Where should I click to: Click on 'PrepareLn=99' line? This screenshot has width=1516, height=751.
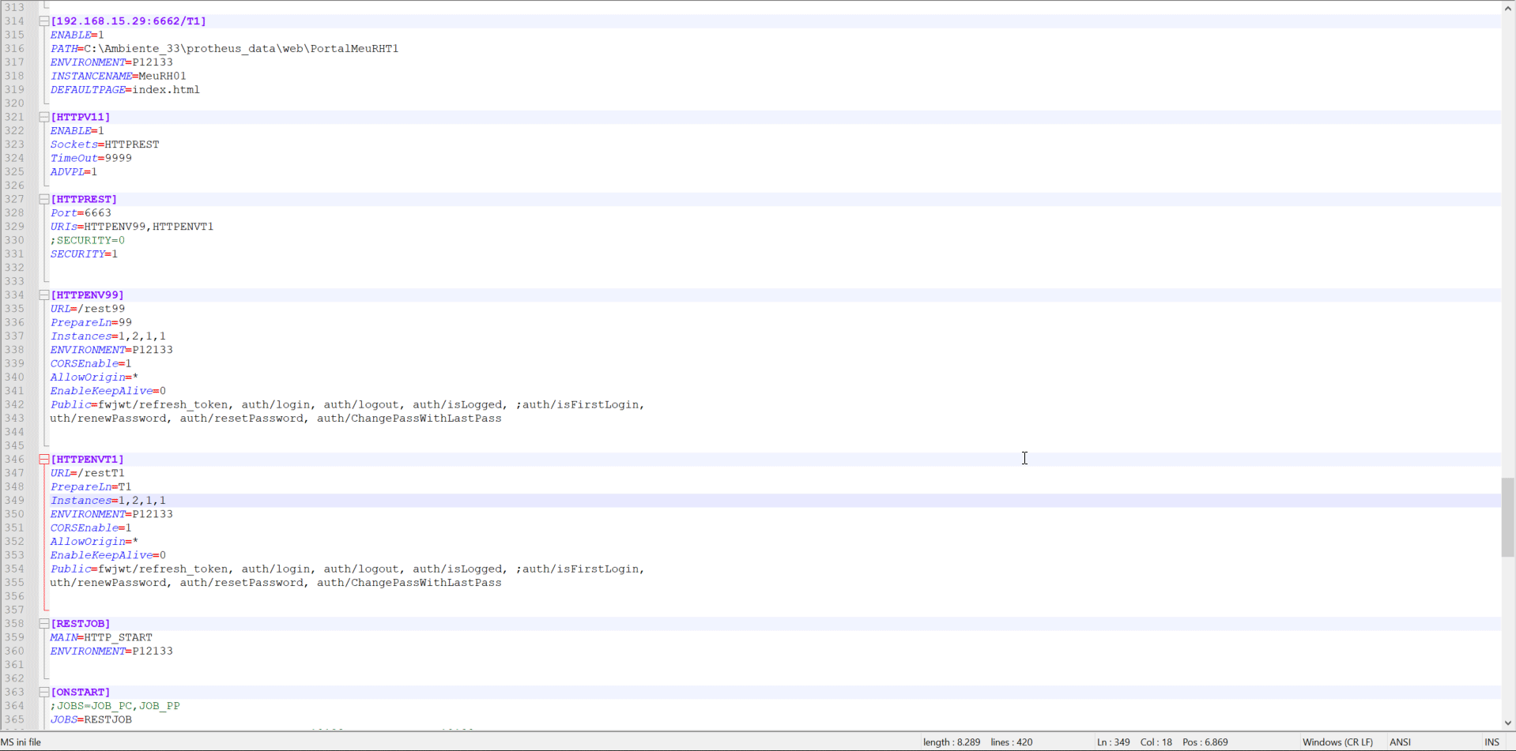click(x=91, y=322)
